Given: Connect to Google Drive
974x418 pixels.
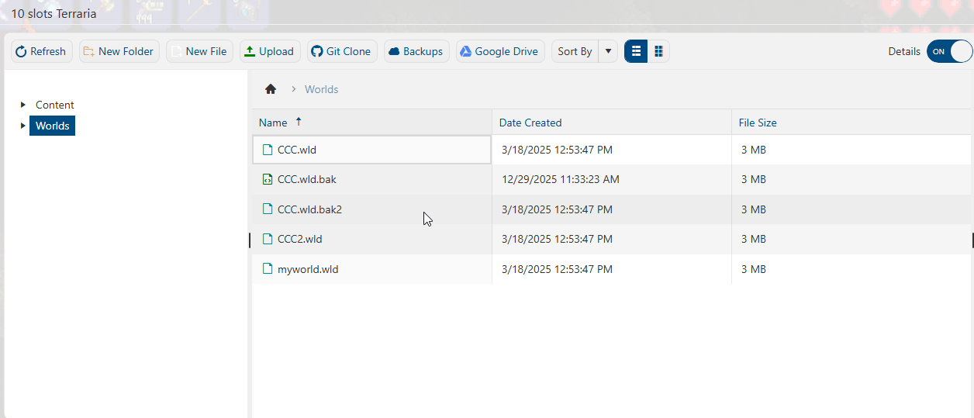Looking at the screenshot, I should [499, 51].
